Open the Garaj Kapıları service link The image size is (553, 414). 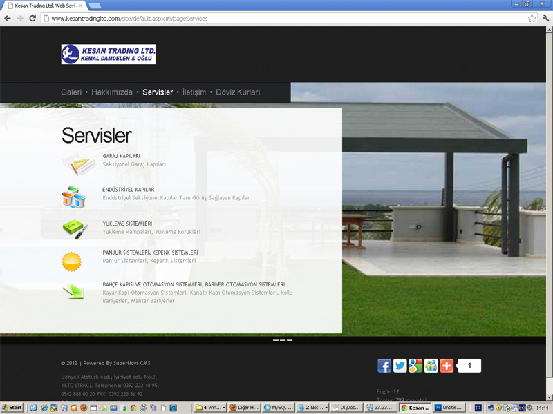click(x=122, y=156)
